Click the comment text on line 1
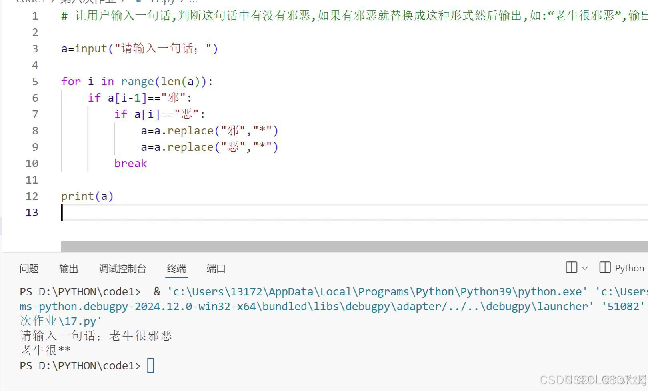The image size is (648, 391). pyautogui.click(x=354, y=16)
